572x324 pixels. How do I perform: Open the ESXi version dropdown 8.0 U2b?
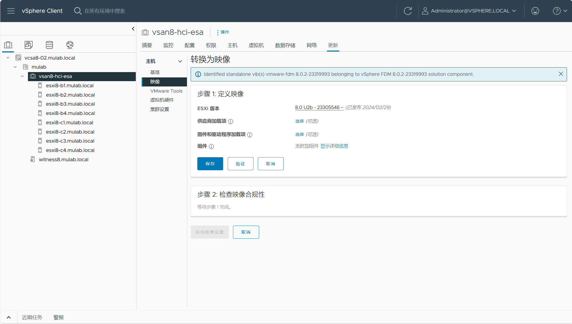coord(319,107)
